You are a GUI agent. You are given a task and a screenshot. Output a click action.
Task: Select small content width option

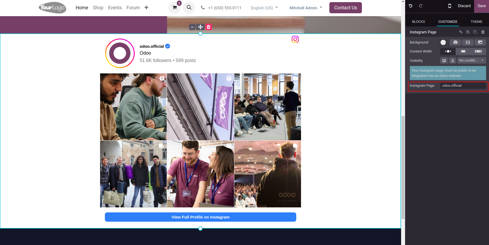(448, 51)
